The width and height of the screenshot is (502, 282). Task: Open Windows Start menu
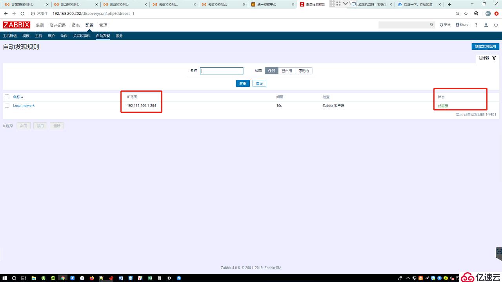tap(4, 278)
